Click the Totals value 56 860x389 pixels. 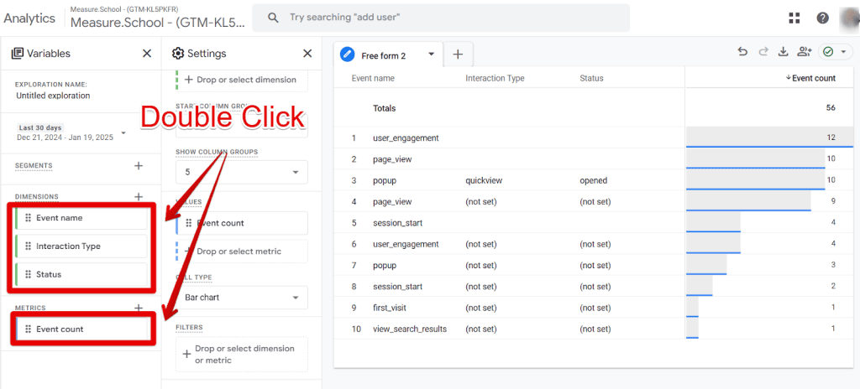[831, 108]
